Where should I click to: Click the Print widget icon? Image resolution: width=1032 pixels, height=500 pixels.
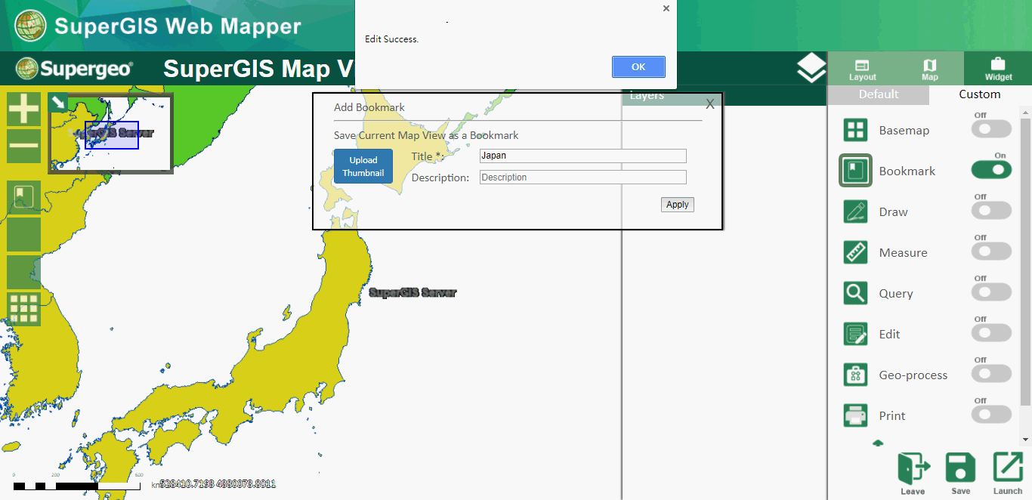coord(856,415)
